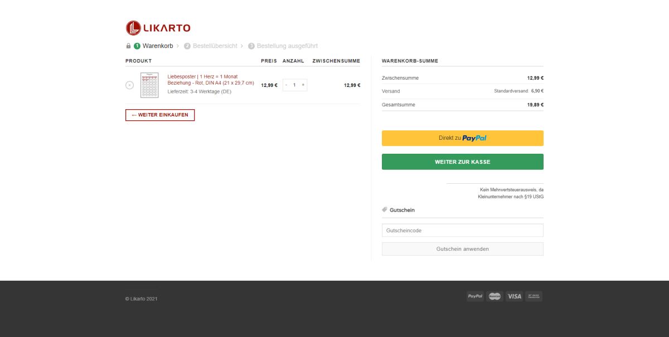Click Weiter Einkaufen button
The width and height of the screenshot is (669, 337).
160,115
